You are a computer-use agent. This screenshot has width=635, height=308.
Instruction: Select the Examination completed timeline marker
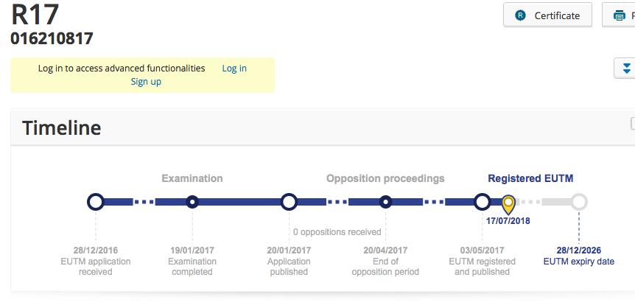[192, 201]
